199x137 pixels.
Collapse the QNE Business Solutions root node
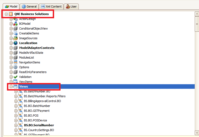pyautogui.click(x=6, y=14)
